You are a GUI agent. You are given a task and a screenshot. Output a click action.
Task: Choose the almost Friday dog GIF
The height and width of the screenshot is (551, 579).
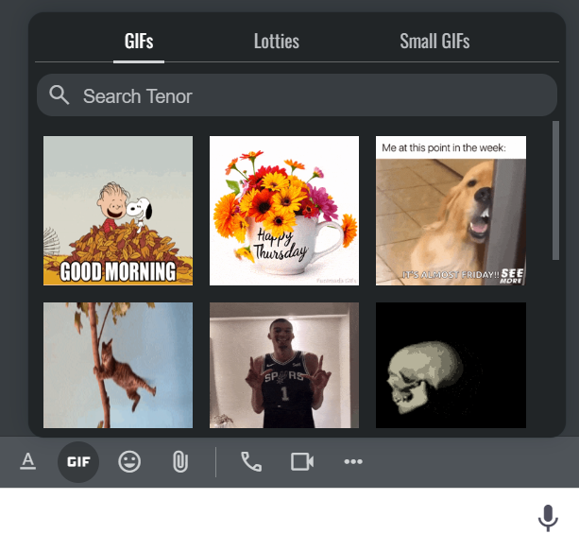click(x=451, y=211)
